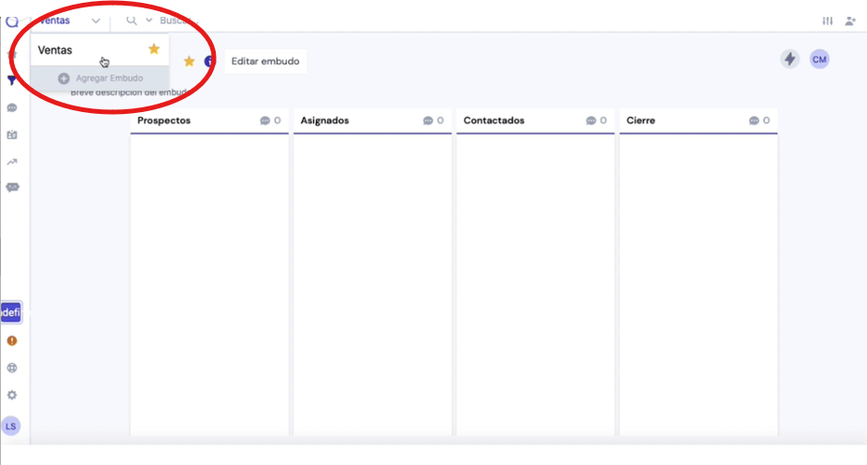The width and height of the screenshot is (867, 465).
Task: Expand the Ventas funnel selector chevron
Action: coord(95,21)
